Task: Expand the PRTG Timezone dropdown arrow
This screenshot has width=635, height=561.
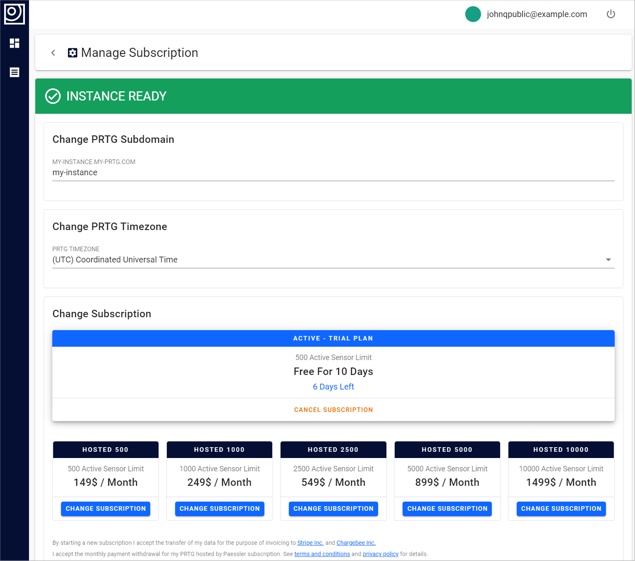Action: click(608, 260)
